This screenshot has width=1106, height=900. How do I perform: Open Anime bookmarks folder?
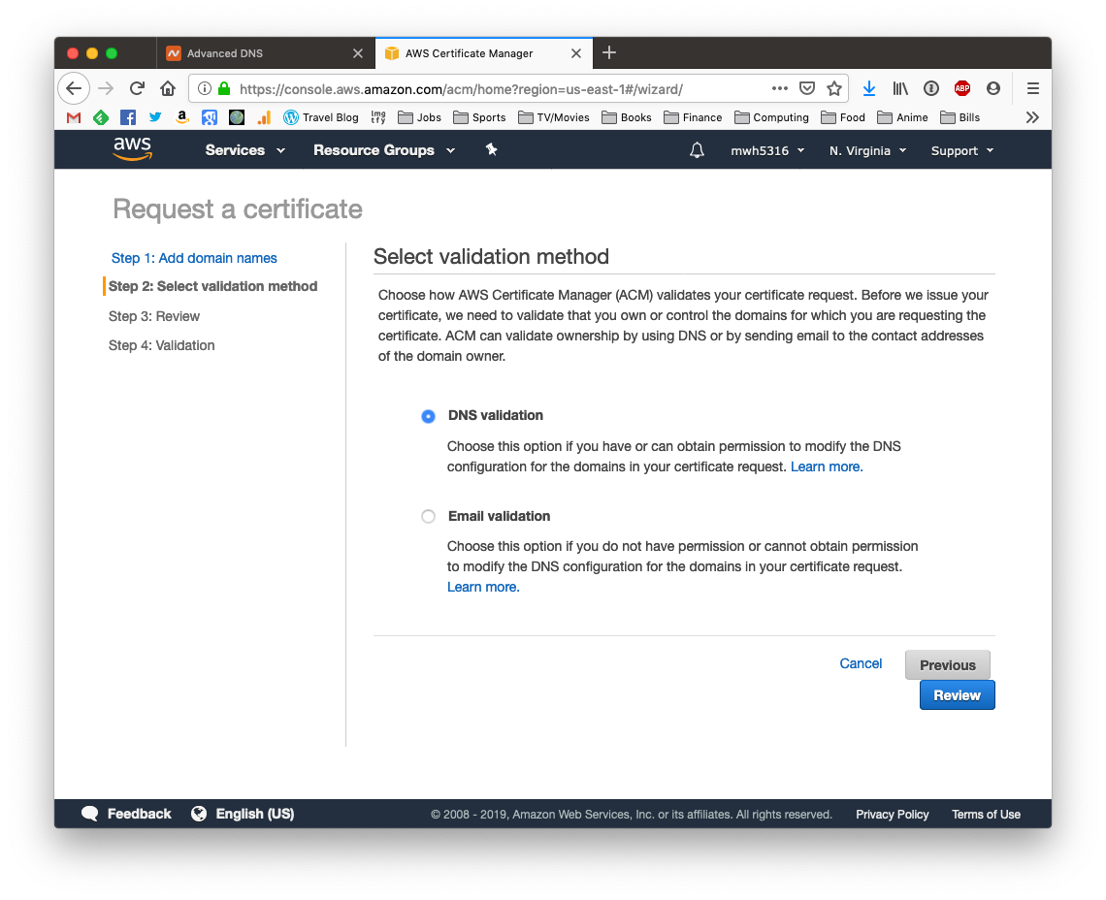[903, 117]
